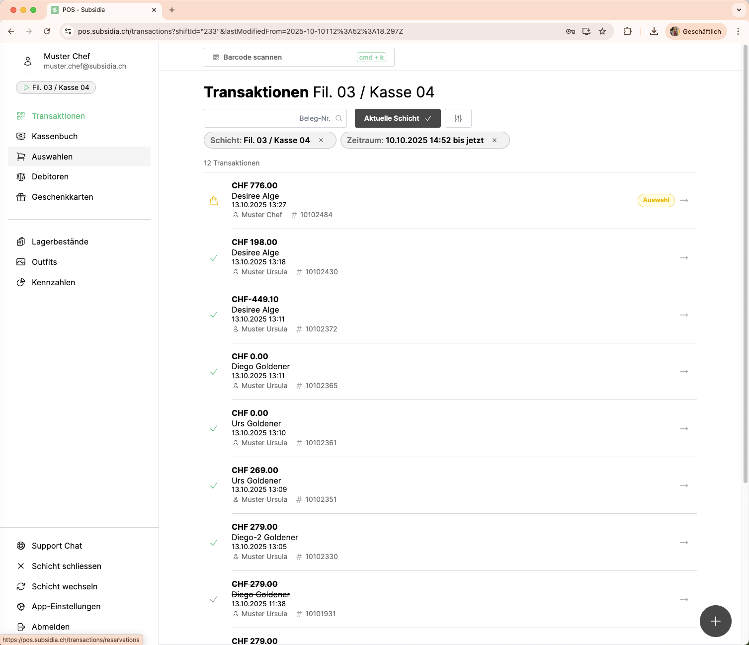This screenshot has width=749, height=645.
Task: Click the search magnifier in Beleg-Nr. field
Action: click(339, 118)
